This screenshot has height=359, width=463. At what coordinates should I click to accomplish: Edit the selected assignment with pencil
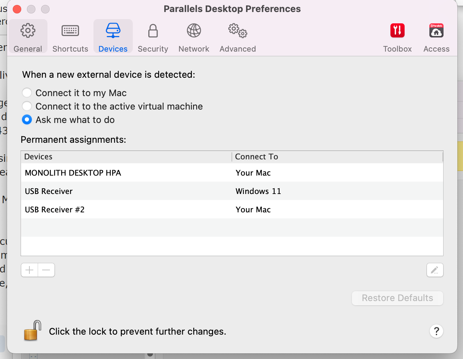(x=435, y=270)
